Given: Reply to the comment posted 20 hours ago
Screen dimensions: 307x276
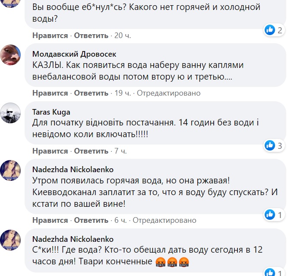Looking at the screenshot, I should 91,35.
